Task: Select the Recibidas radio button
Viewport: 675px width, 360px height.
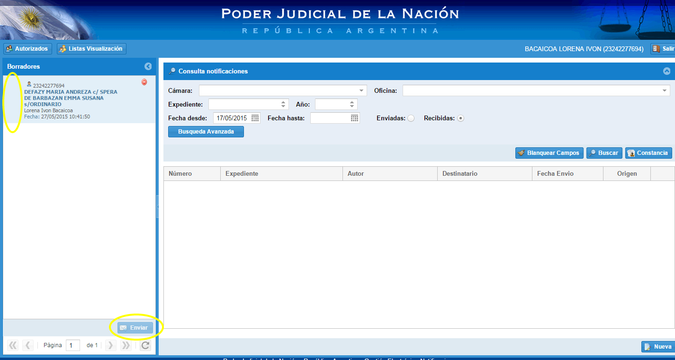Action: tap(460, 118)
